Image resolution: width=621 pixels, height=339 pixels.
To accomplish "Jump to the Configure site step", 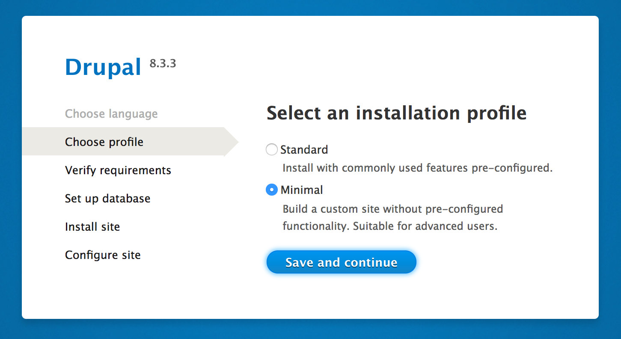I will (x=103, y=255).
